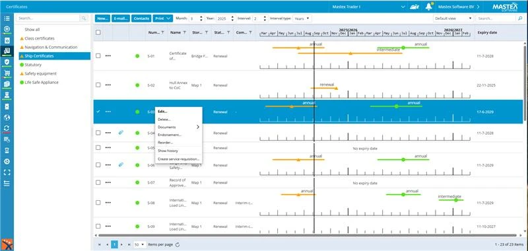This screenshot has width=528, height=251.
Task: Open the shopping cart purchasing icon
Action: click(7, 73)
